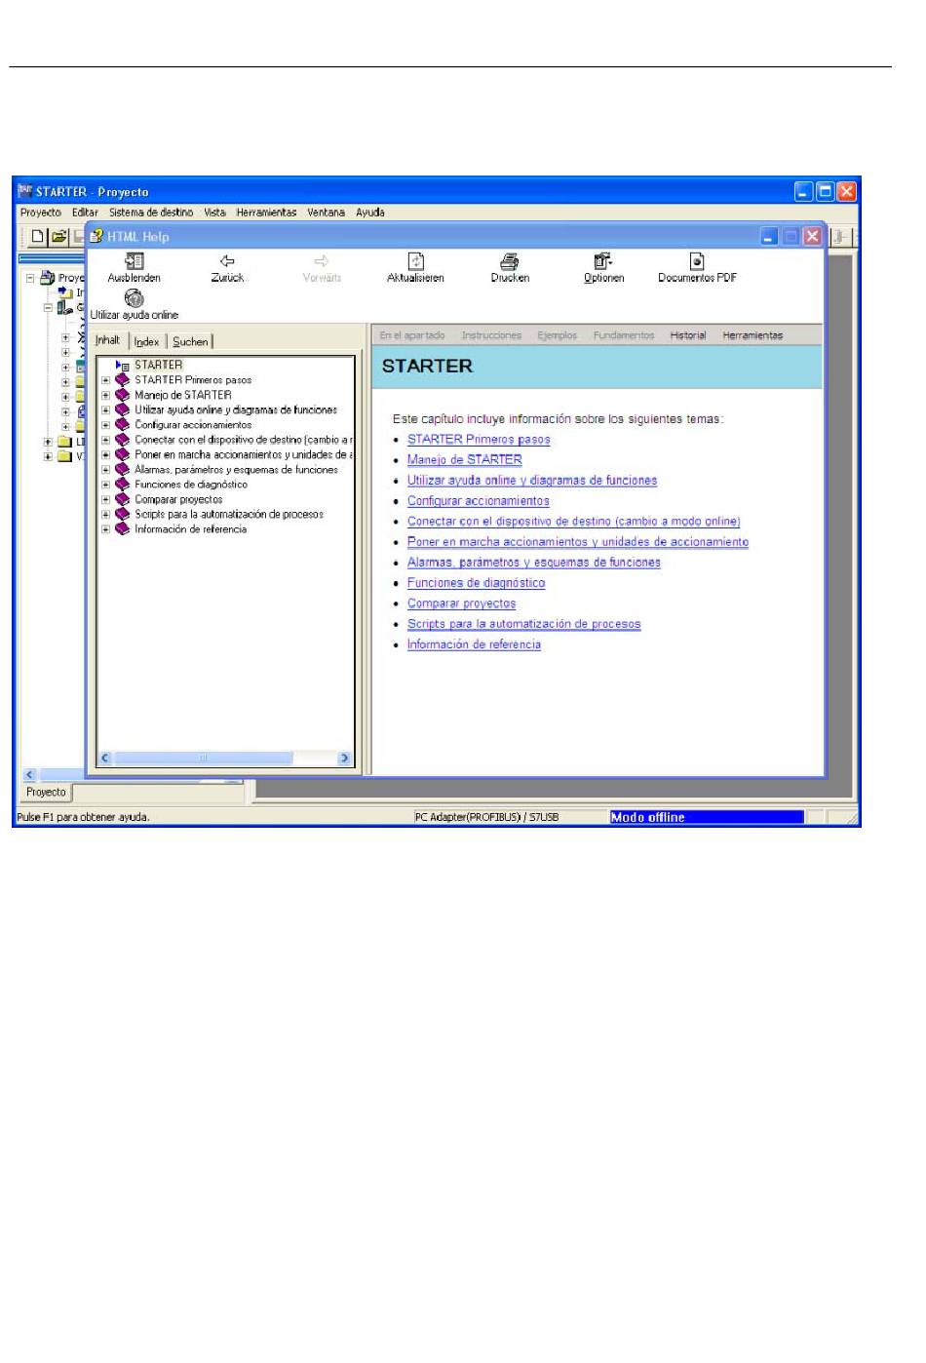Open the Sistema de destino menu
This screenshot has height=1363, width=926.
(151, 213)
